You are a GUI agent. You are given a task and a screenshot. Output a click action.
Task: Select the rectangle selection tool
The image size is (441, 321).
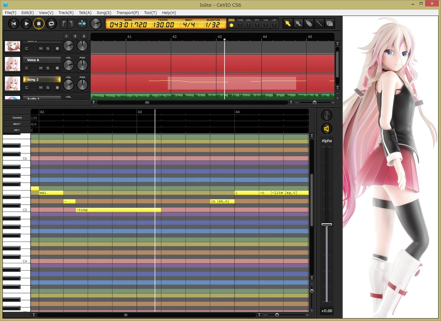click(x=298, y=23)
